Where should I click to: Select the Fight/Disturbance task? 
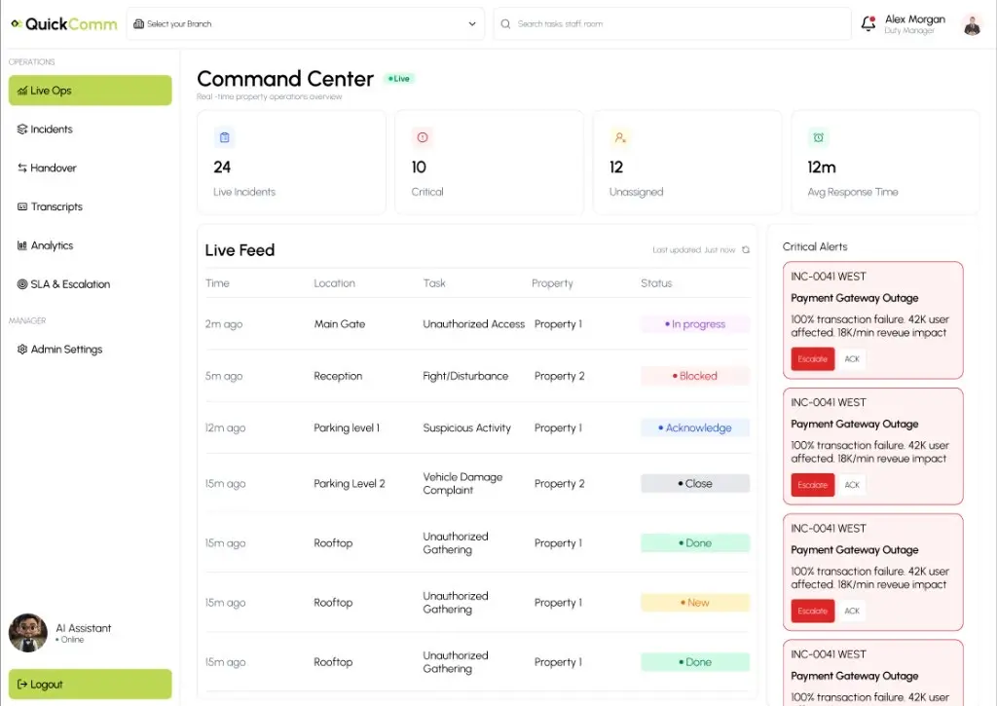tap(465, 376)
